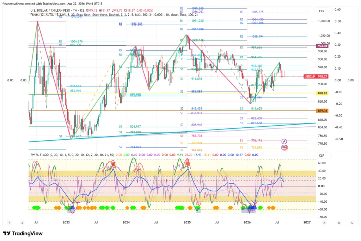Click the 804.00 price scale value
This screenshot has height=241, width=361.
322,127
